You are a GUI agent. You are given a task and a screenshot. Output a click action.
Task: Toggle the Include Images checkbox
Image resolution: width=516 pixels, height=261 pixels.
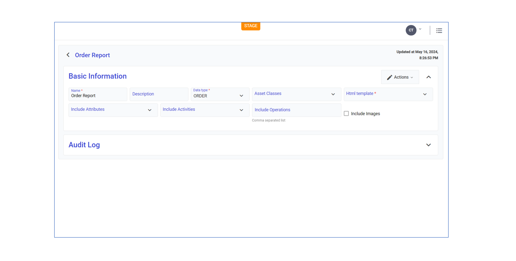(346, 114)
